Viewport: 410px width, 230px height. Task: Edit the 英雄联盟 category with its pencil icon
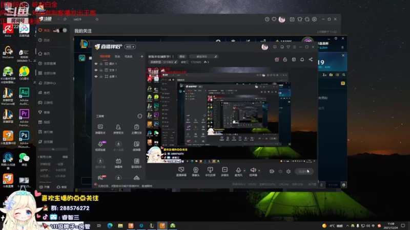pos(176,62)
